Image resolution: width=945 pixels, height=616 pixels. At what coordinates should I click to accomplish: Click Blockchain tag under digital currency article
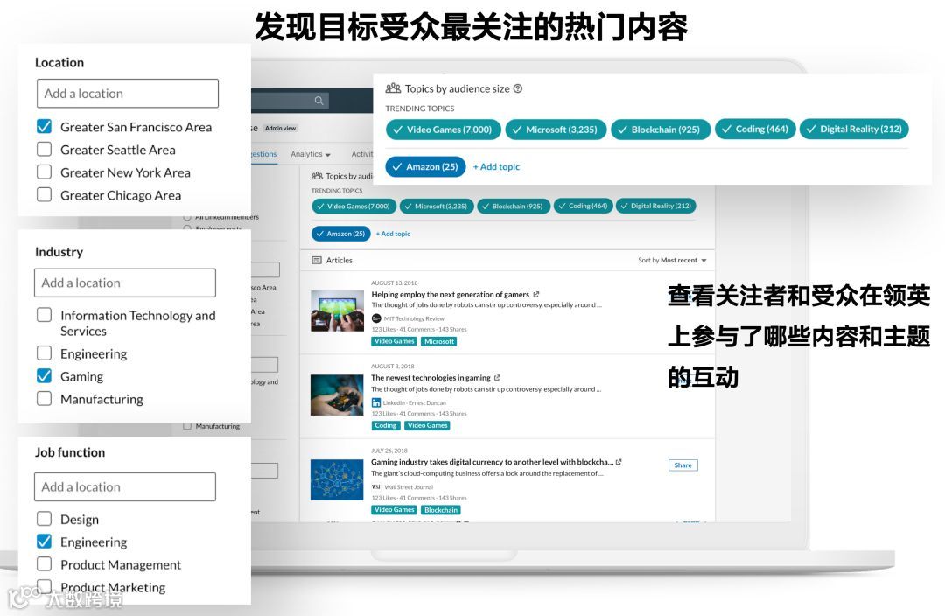pos(440,510)
